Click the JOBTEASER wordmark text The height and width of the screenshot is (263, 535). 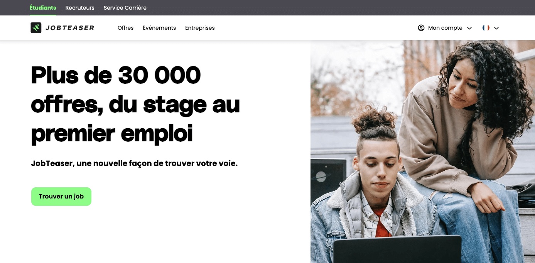[70, 28]
